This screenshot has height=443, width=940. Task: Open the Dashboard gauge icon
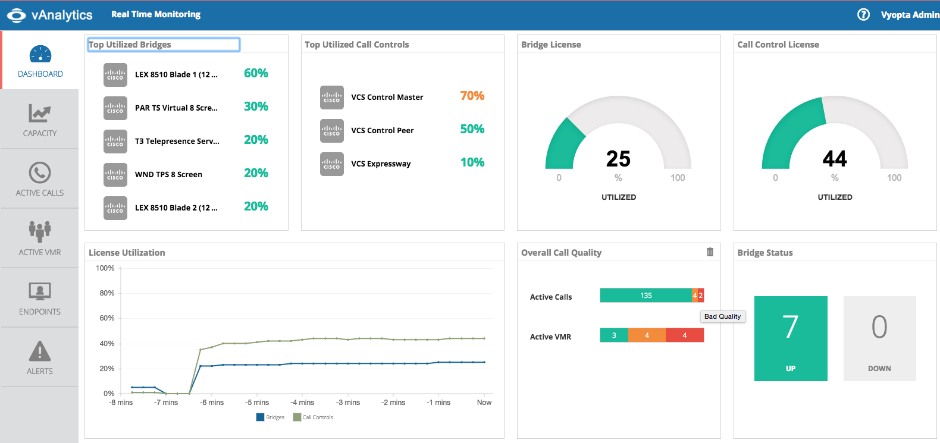coord(40,54)
